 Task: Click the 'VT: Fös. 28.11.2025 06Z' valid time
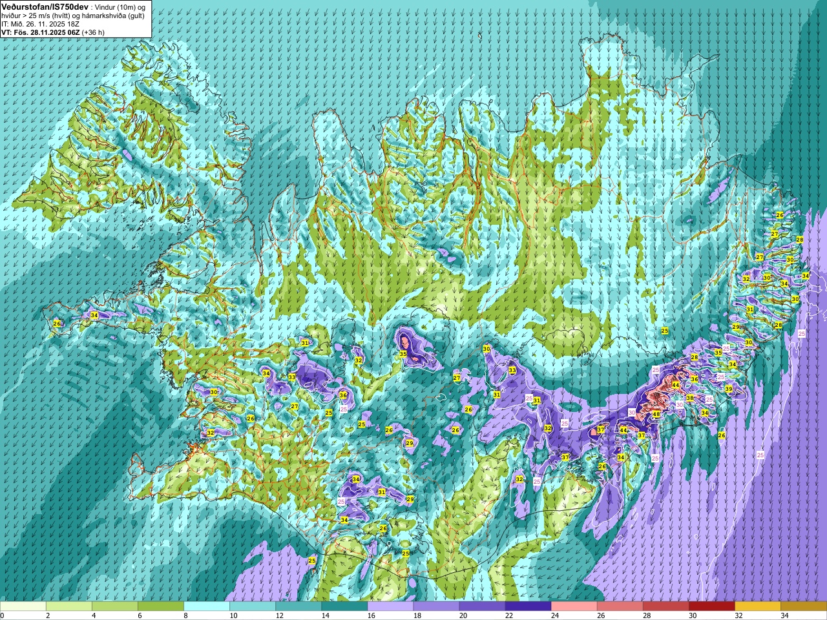pyautogui.click(x=41, y=32)
